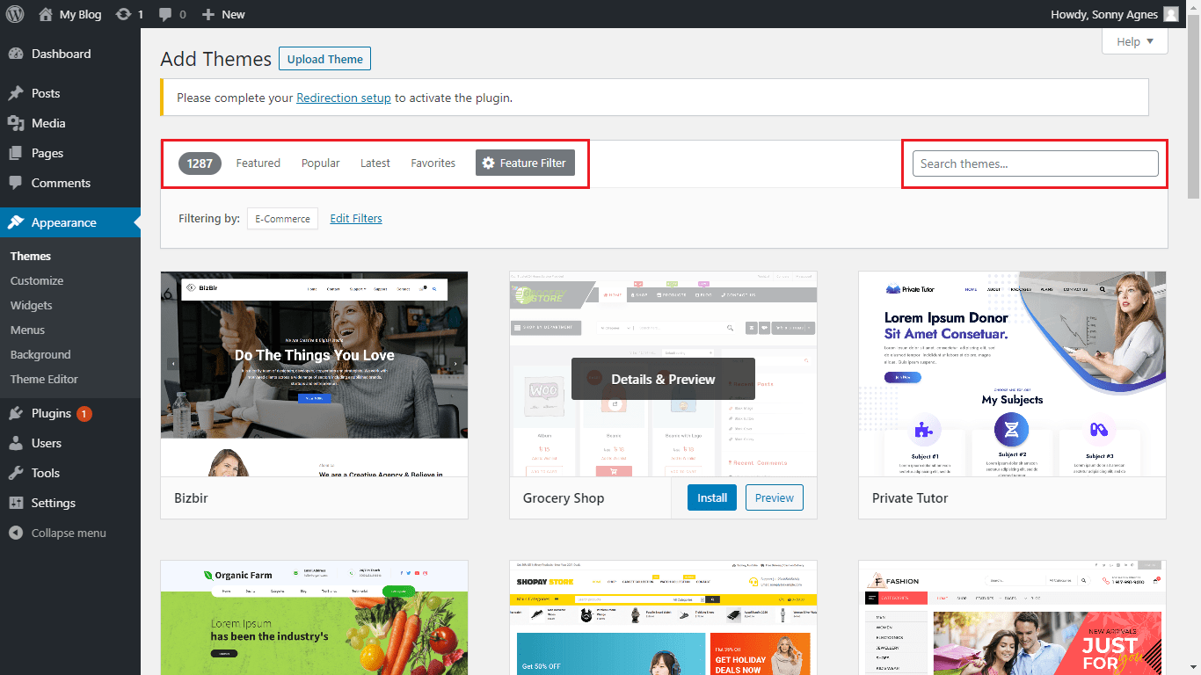Open the WordPress logo menu
Viewport: 1201px width, 675px height.
[x=15, y=14]
